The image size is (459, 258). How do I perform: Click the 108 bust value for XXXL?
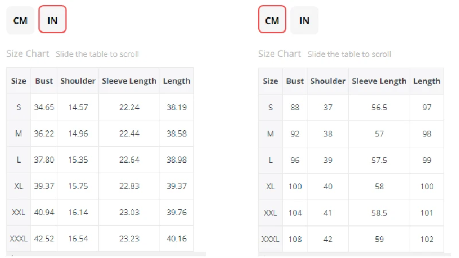click(295, 239)
